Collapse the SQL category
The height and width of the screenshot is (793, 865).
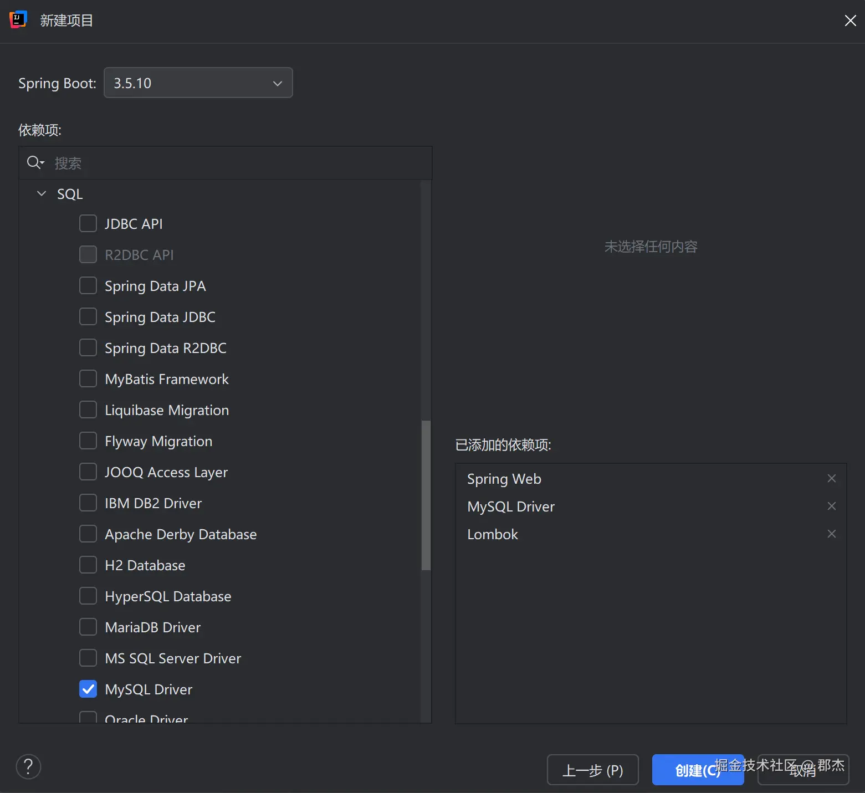tap(42, 193)
